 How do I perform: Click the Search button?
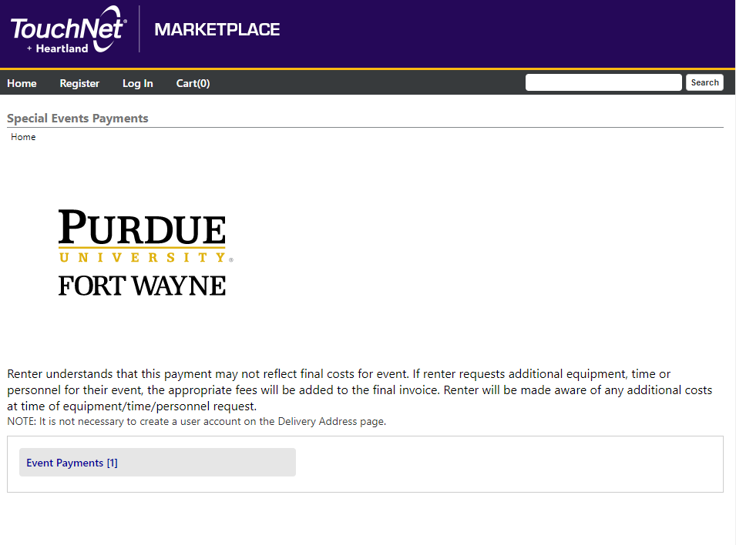704,82
